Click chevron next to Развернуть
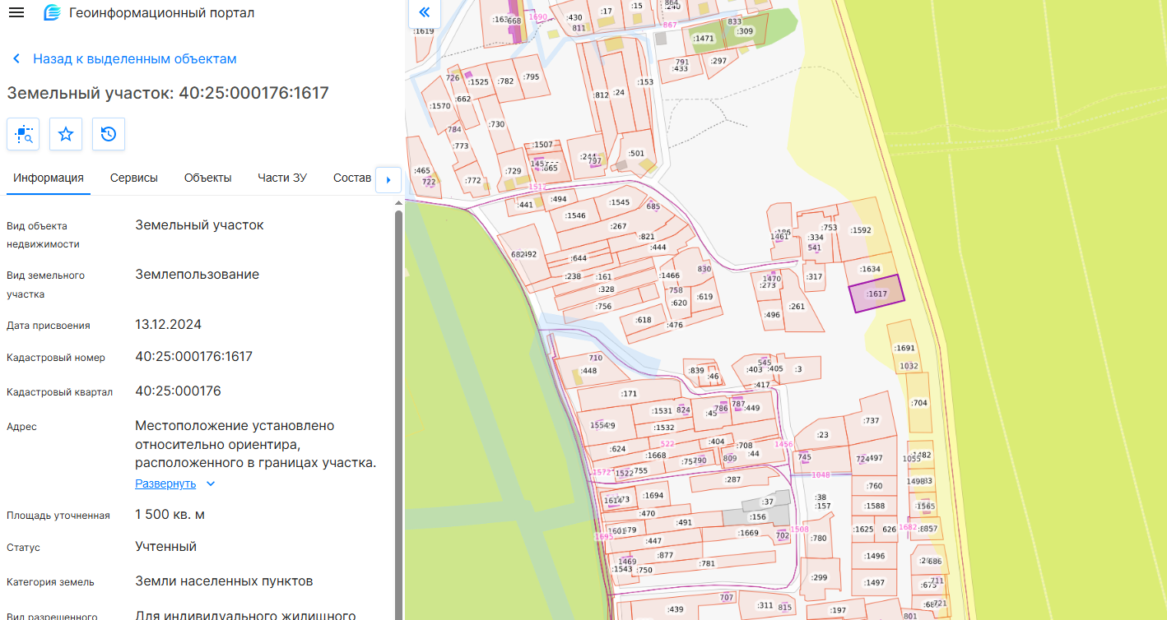 click(211, 484)
